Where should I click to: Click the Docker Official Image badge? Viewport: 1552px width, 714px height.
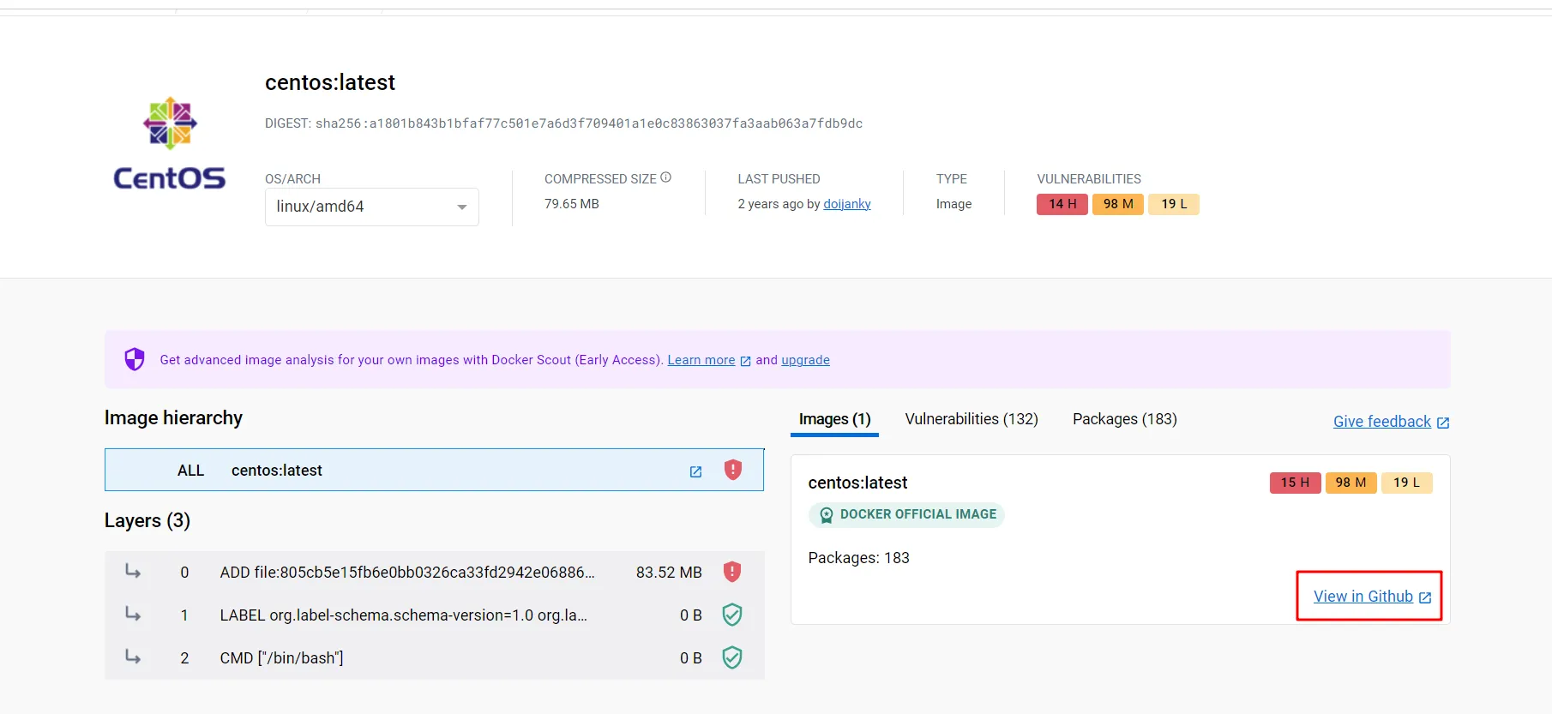coord(906,515)
